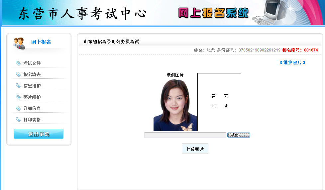
Task: Click the registration number 001674
Action: click(x=311, y=50)
